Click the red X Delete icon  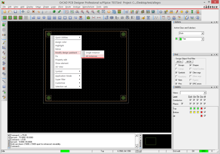tap(33, 12)
